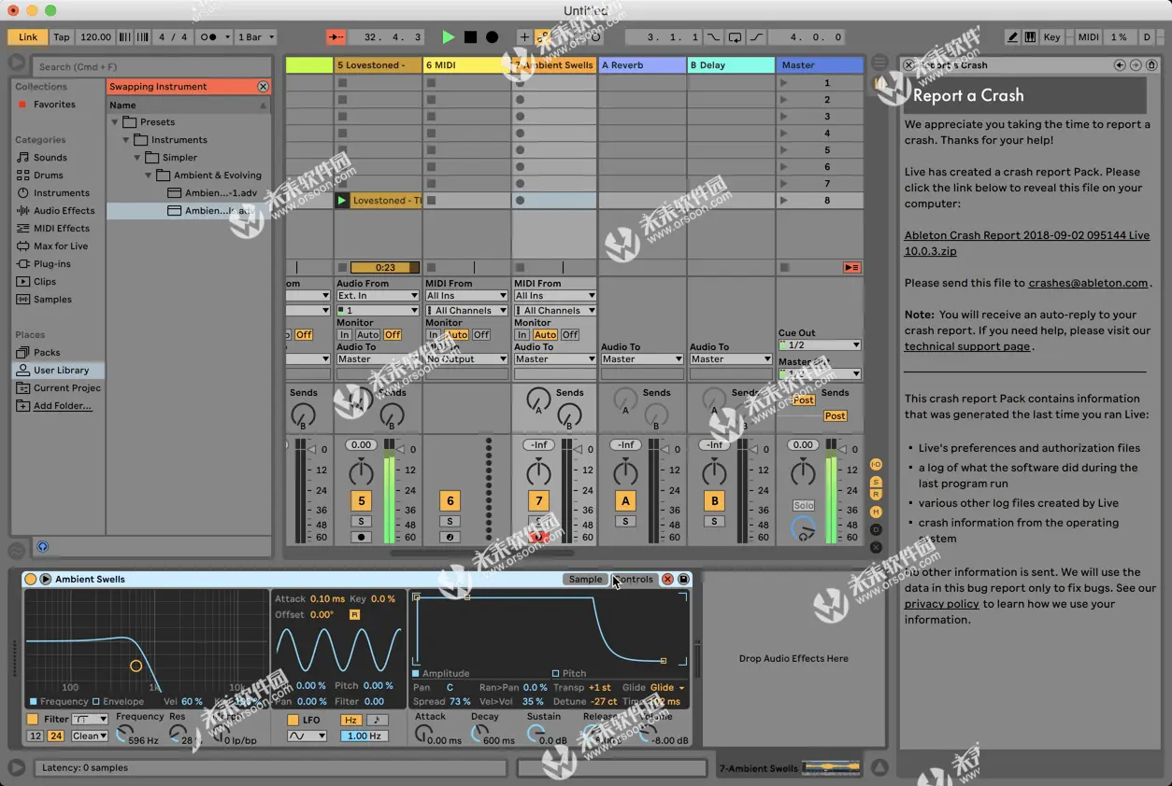Solo the Return B track
Image resolution: width=1172 pixels, height=786 pixels.
coord(715,522)
